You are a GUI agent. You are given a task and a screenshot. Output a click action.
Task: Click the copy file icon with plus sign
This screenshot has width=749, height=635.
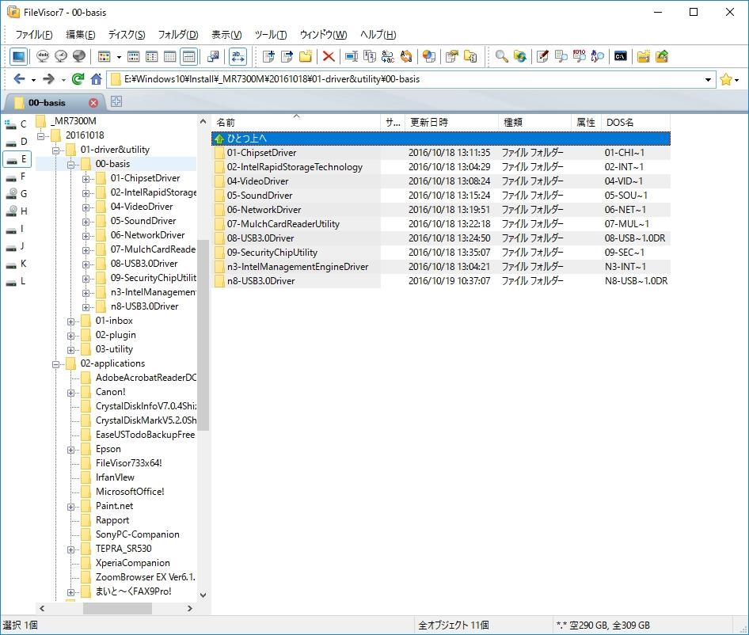point(269,57)
